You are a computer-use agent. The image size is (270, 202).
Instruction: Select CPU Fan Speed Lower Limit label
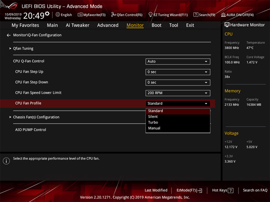pyautogui.click(x=38, y=93)
